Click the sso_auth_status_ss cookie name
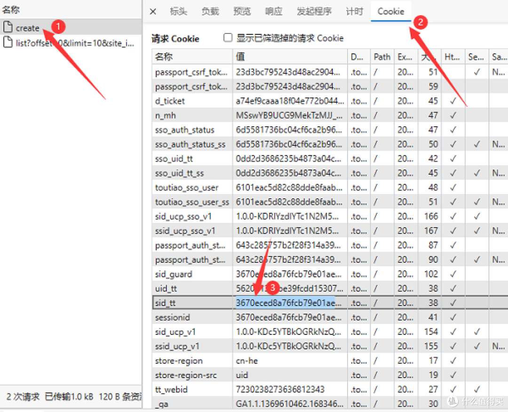This screenshot has width=508, height=412. pos(190,145)
